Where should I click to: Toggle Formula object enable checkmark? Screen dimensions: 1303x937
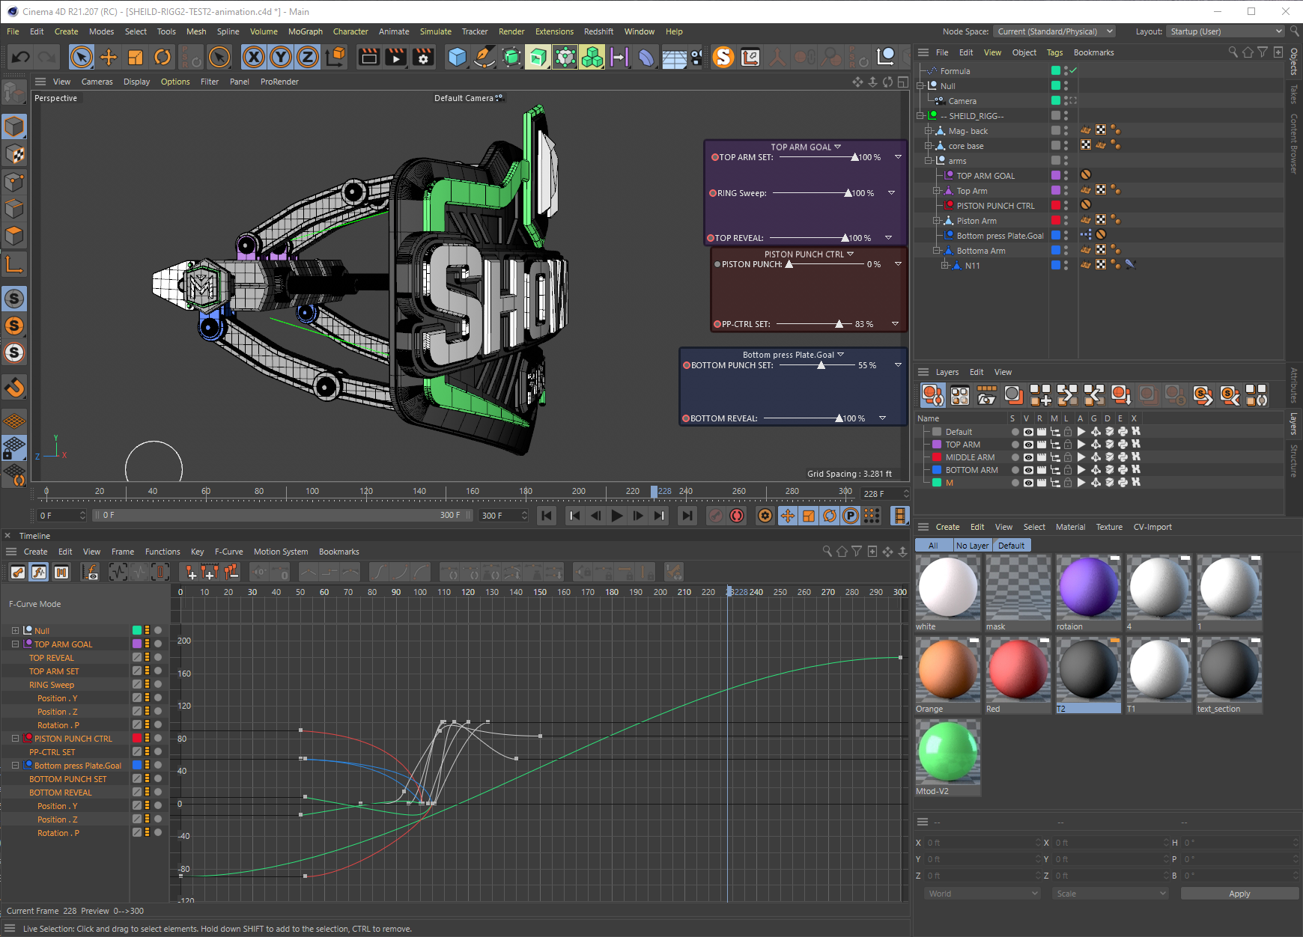pos(1072,70)
